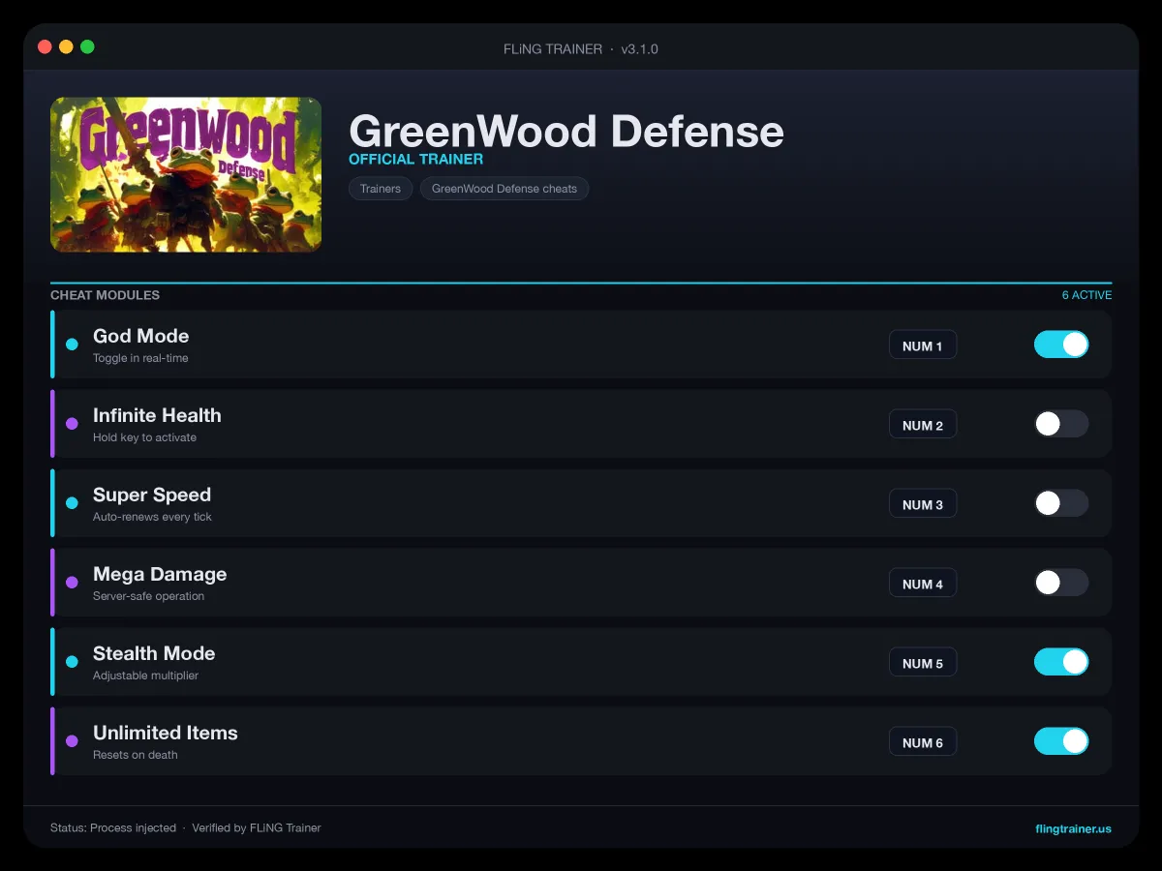Click the 'Status: Process injected' text
The height and width of the screenshot is (871, 1162).
point(113,828)
